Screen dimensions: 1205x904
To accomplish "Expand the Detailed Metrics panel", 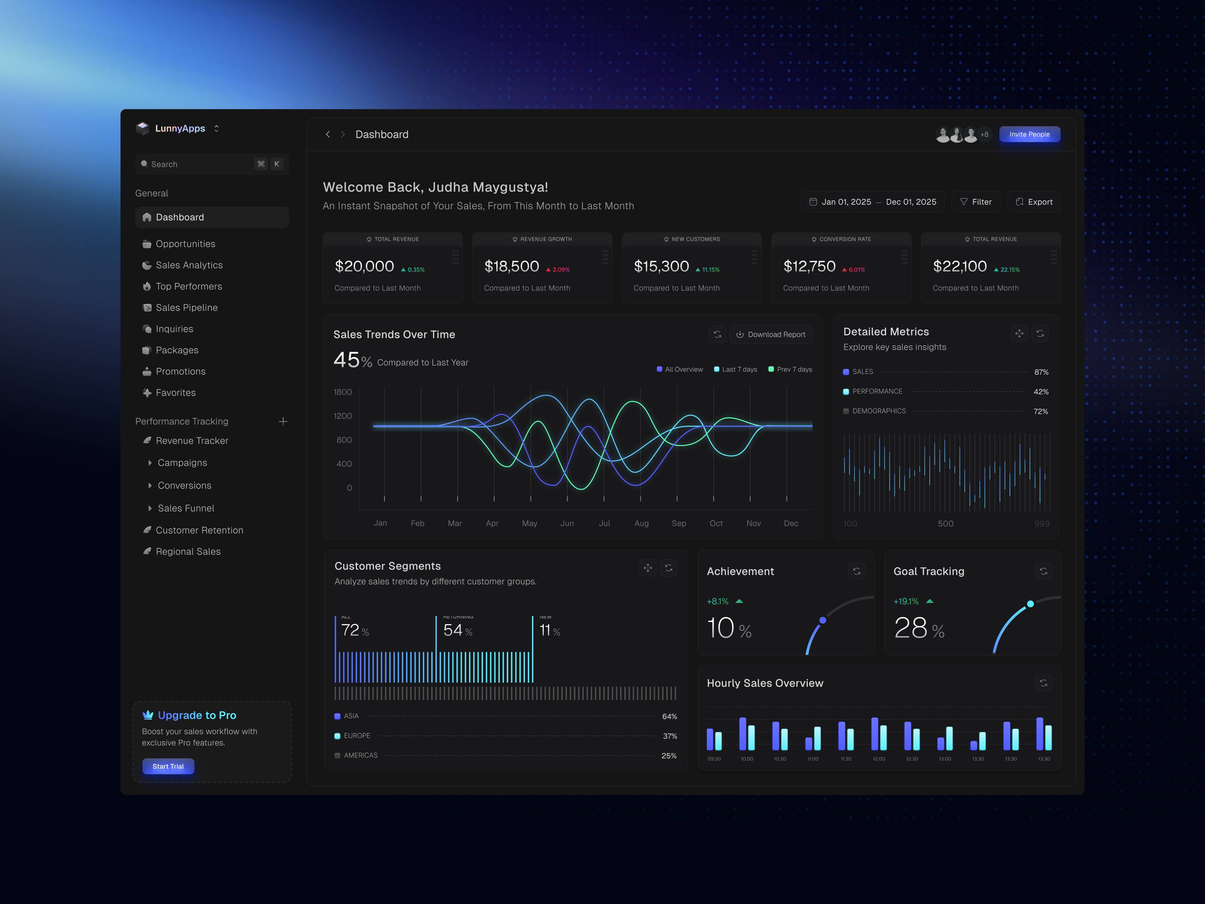I will click(1019, 333).
